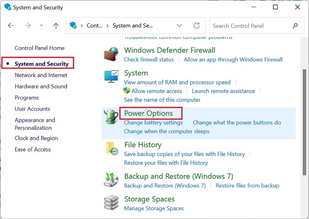
Task: Open the Storage Spaces heading
Action: (149, 199)
